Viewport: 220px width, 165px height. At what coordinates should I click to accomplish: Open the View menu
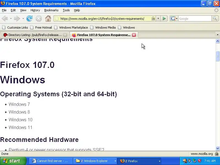[23, 10]
